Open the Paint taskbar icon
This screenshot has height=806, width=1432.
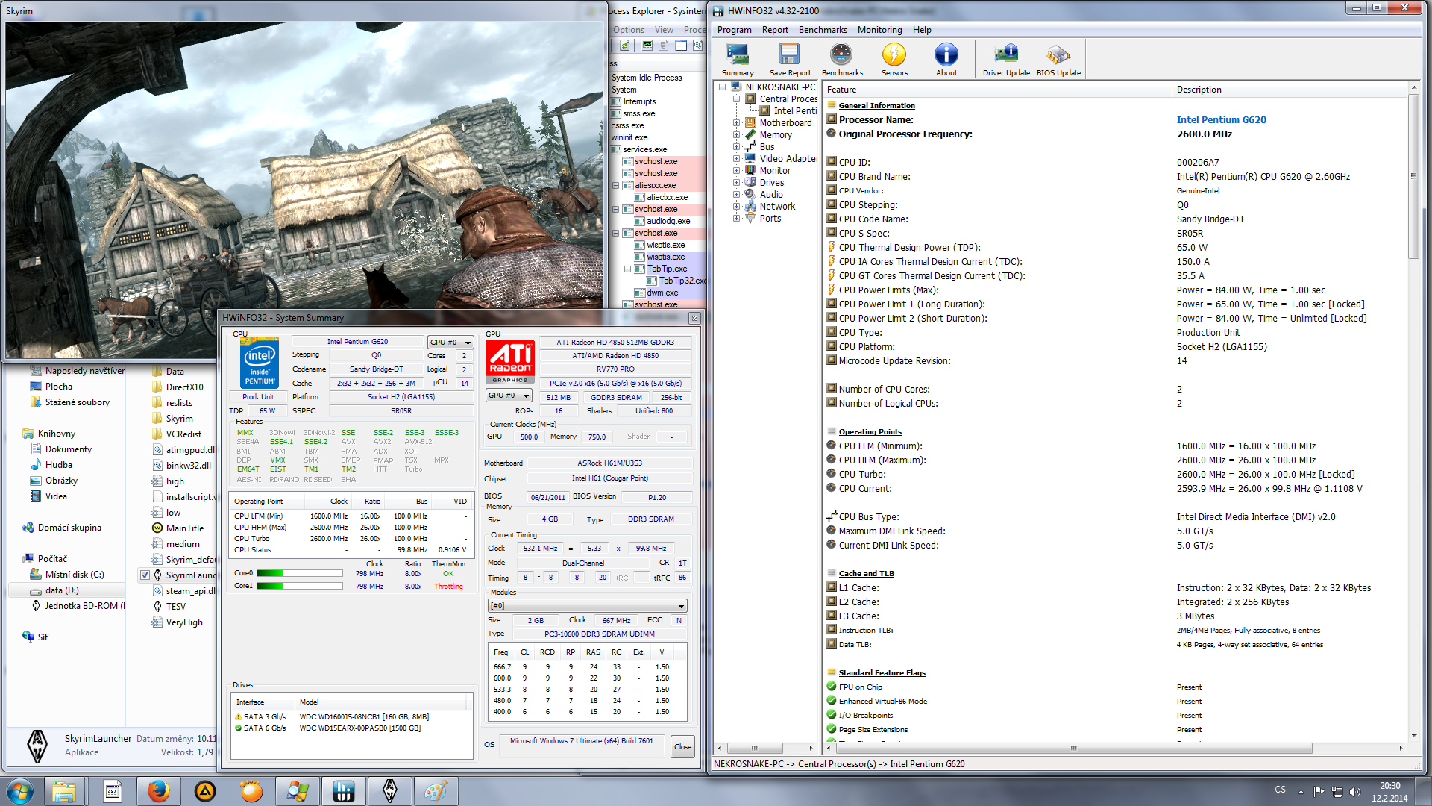click(x=436, y=791)
